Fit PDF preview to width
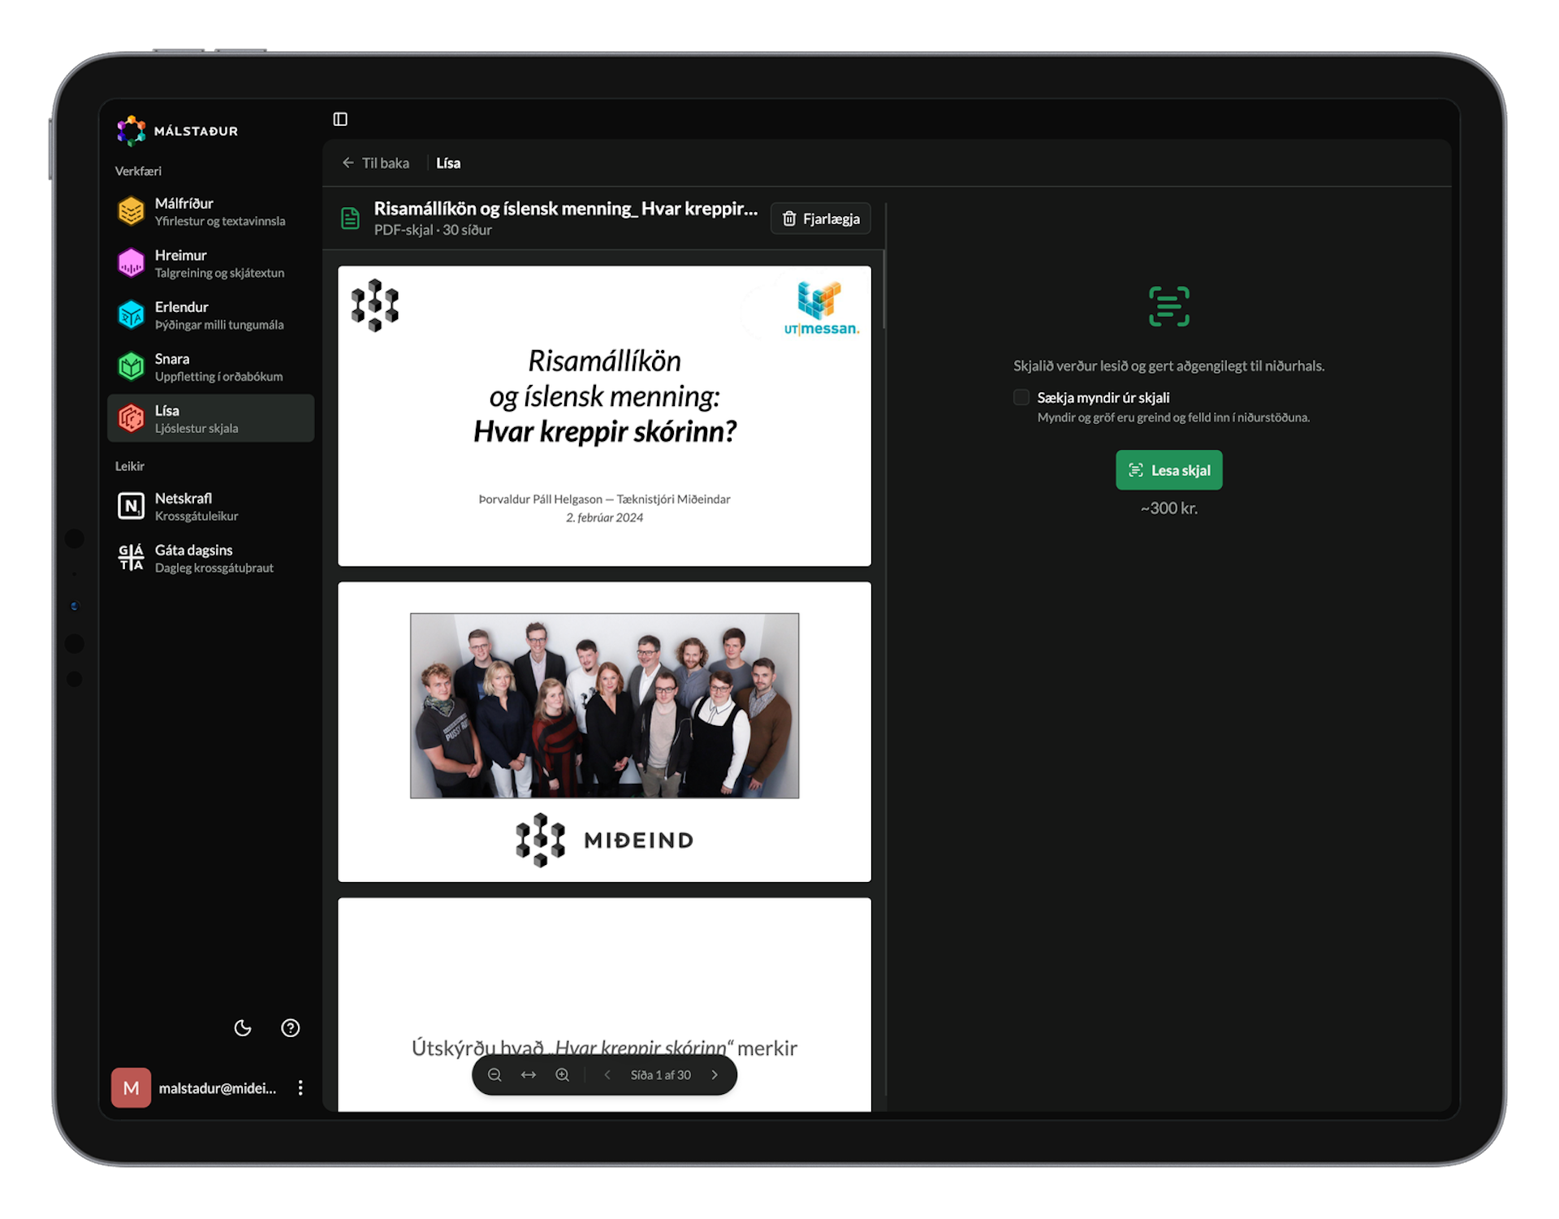 529,1075
